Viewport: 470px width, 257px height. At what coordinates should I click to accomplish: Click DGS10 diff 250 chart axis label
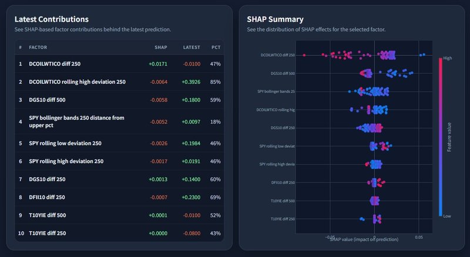tap(283, 128)
